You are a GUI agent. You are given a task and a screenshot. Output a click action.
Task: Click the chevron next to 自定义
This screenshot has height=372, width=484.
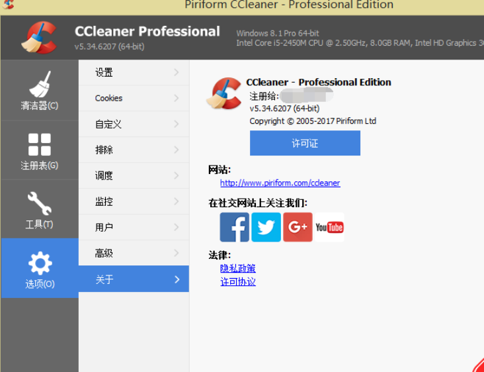177,124
